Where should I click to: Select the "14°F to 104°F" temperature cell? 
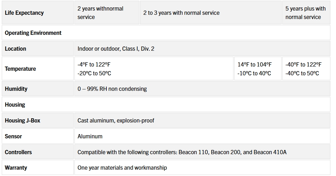coord(255,69)
